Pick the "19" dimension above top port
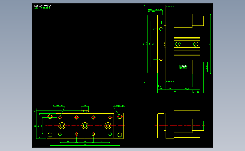 pos(85,106)
